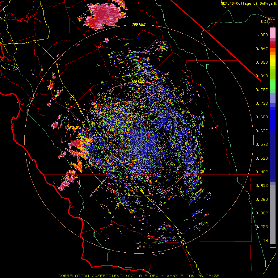Click the 0.573 color scale value

click(x=262, y=145)
